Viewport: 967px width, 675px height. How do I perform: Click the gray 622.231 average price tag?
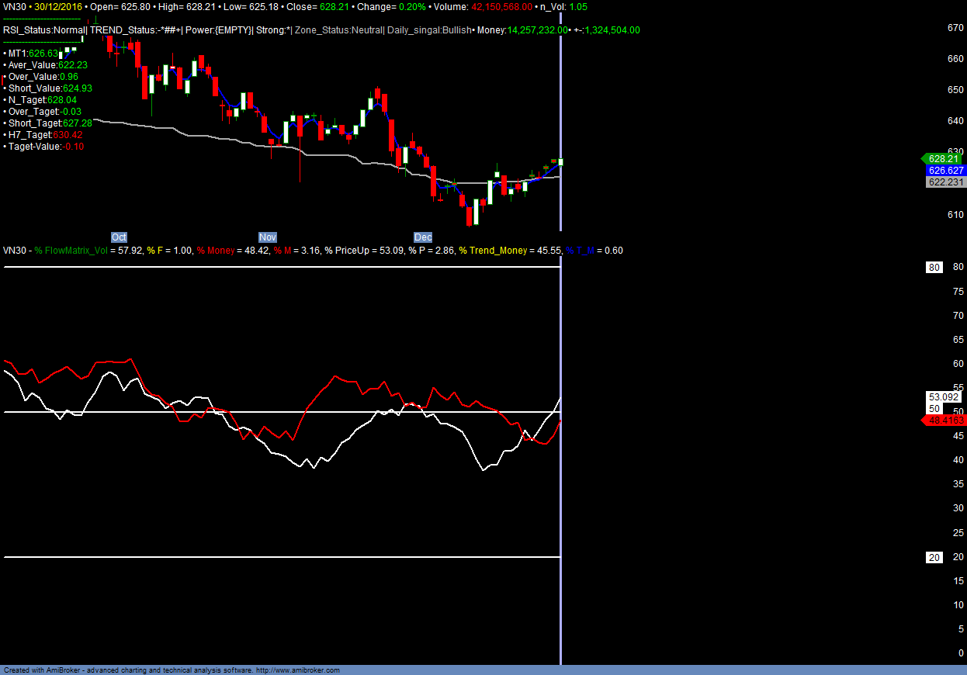point(945,182)
